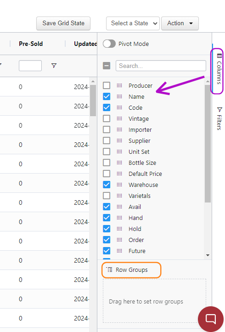Viewport: 225px width, 332px height.
Task: Click the Row Groups list icon
Action: (109, 270)
